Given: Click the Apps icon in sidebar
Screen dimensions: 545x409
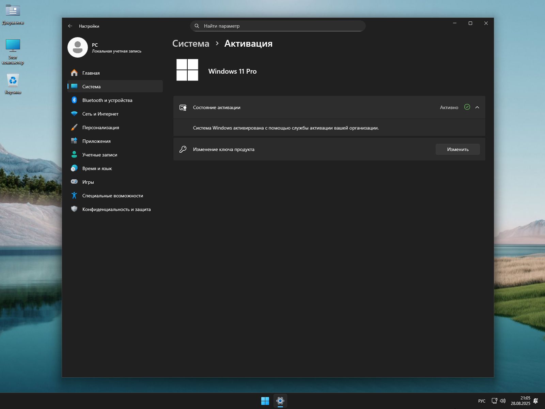Looking at the screenshot, I should [74, 141].
